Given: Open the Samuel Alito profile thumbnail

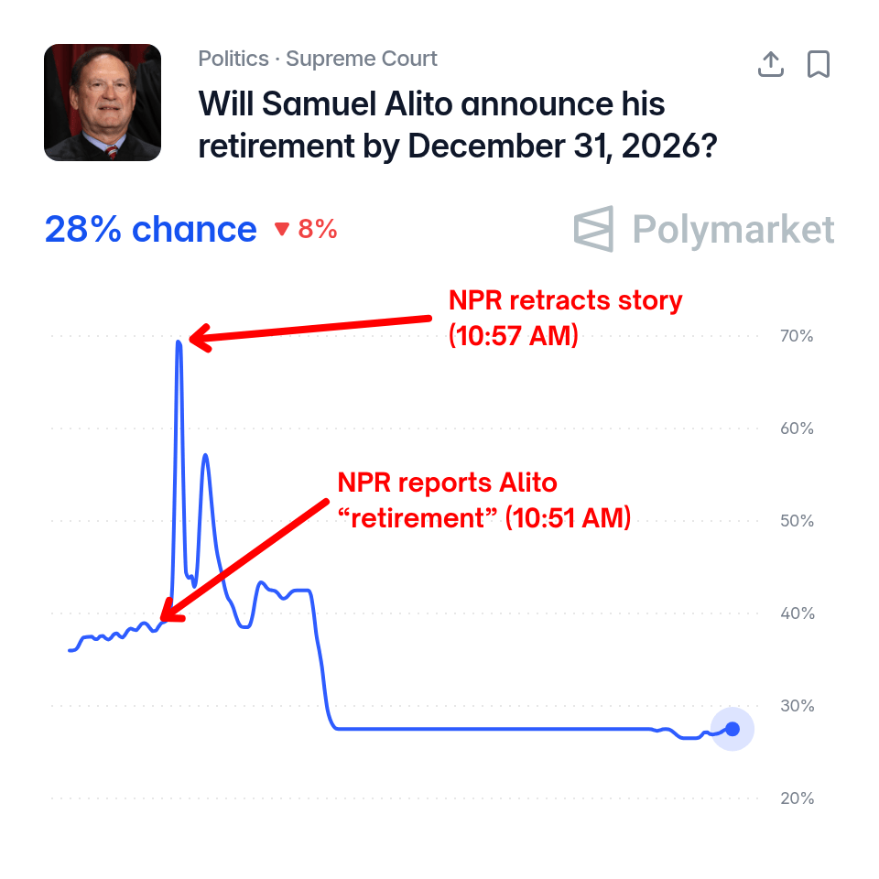Looking at the screenshot, I should click(103, 103).
